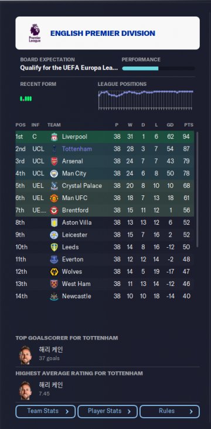Click the Brentford club crest
Viewport: 211px width, 429px height.
point(55,211)
